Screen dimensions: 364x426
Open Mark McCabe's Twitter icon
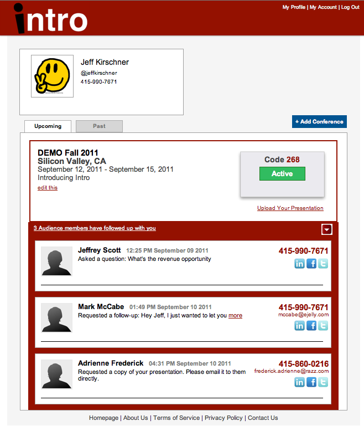click(x=323, y=326)
